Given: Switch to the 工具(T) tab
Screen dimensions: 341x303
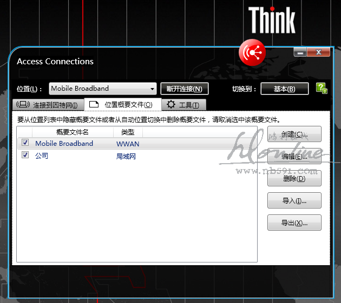Looking at the screenshot, I should click(184, 105).
